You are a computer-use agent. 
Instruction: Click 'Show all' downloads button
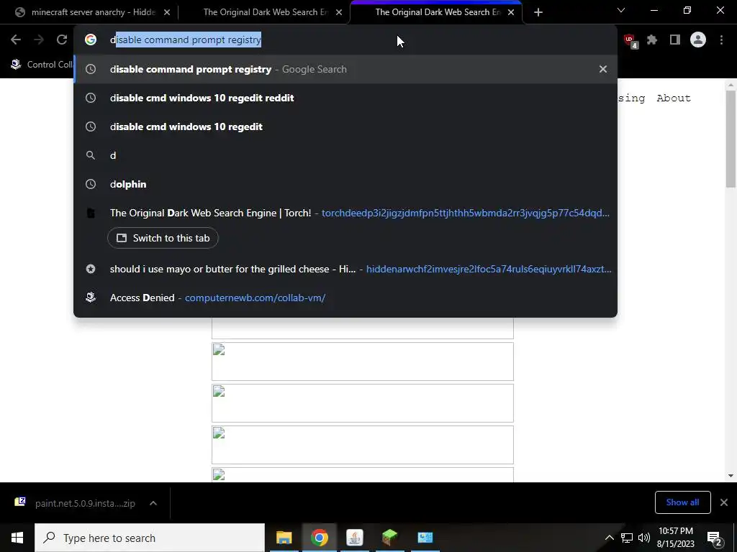pyautogui.click(x=682, y=502)
